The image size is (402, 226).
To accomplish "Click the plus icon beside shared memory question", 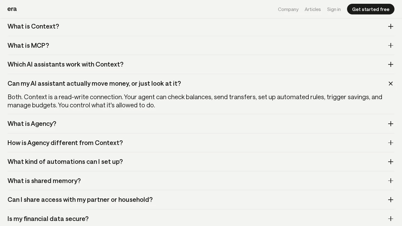I will (x=390, y=181).
